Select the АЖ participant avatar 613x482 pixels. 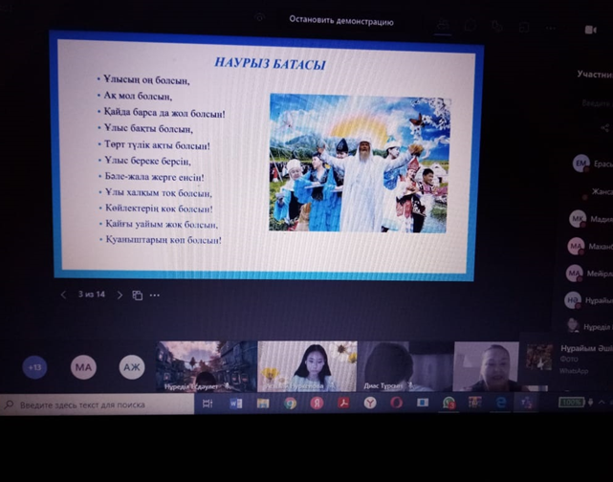tap(132, 367)
